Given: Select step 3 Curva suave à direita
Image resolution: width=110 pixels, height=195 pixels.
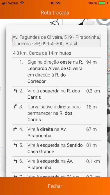Looking at the screenshot, I should coord(56,113).
